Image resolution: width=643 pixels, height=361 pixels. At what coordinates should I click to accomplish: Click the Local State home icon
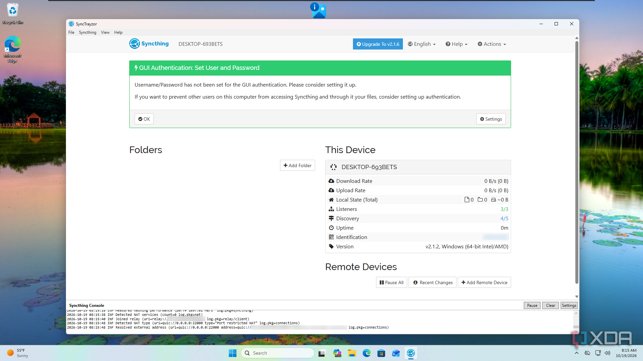(x=331, y=200)
